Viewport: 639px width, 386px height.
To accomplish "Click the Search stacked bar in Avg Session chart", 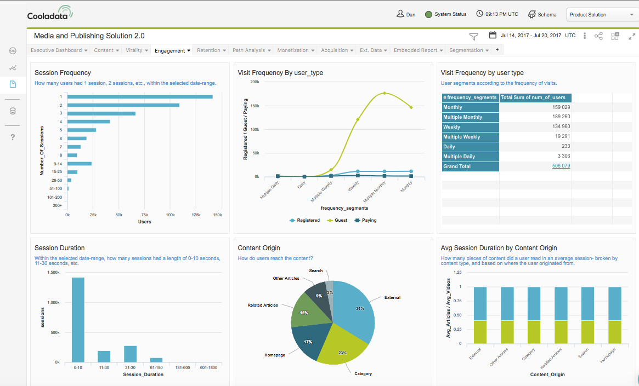I will click(587, 315).
